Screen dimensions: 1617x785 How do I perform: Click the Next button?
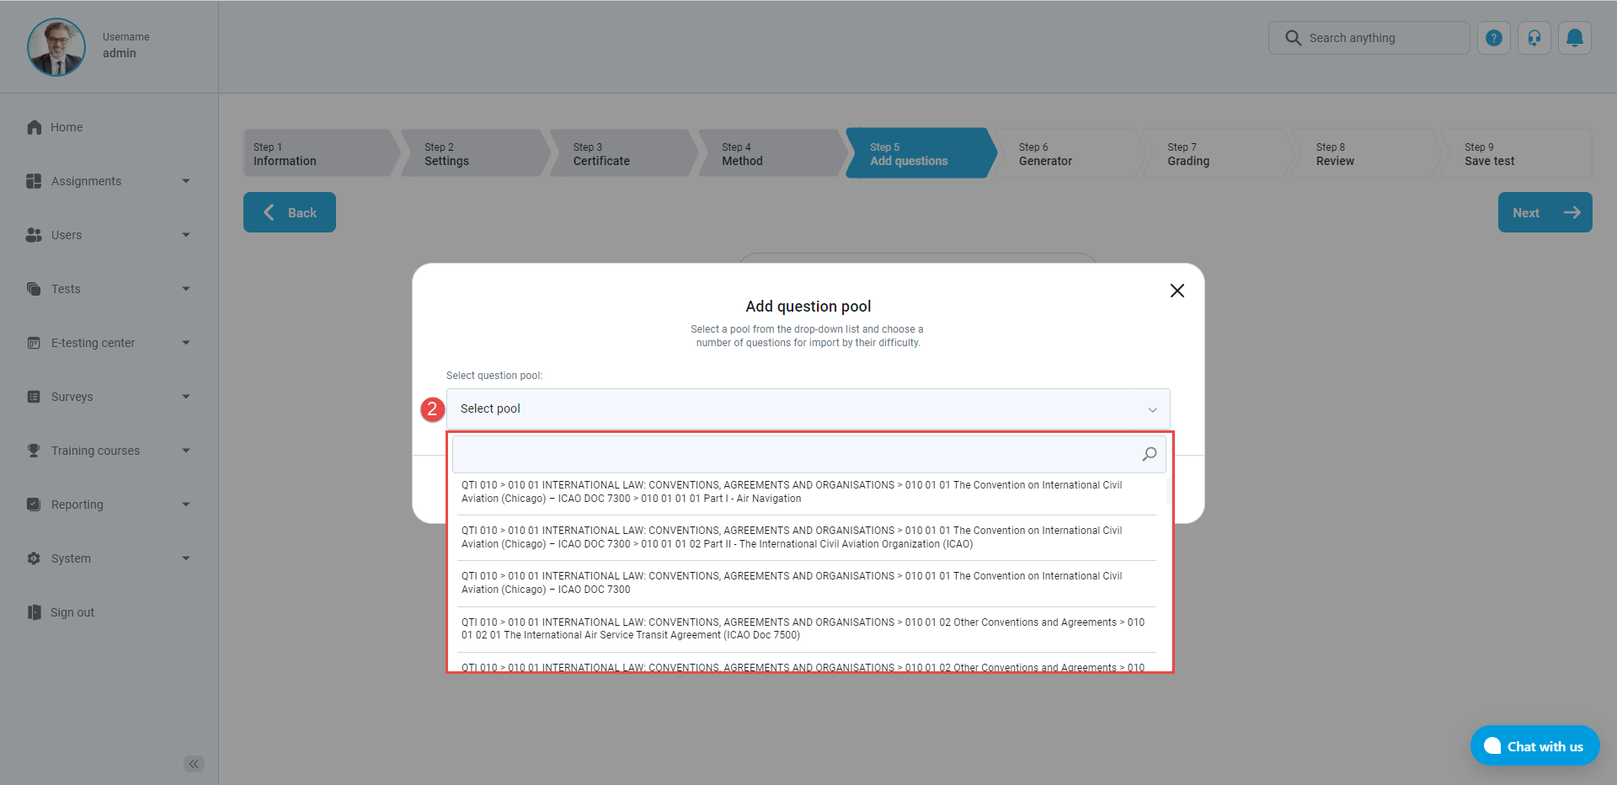coord(1545,212)
